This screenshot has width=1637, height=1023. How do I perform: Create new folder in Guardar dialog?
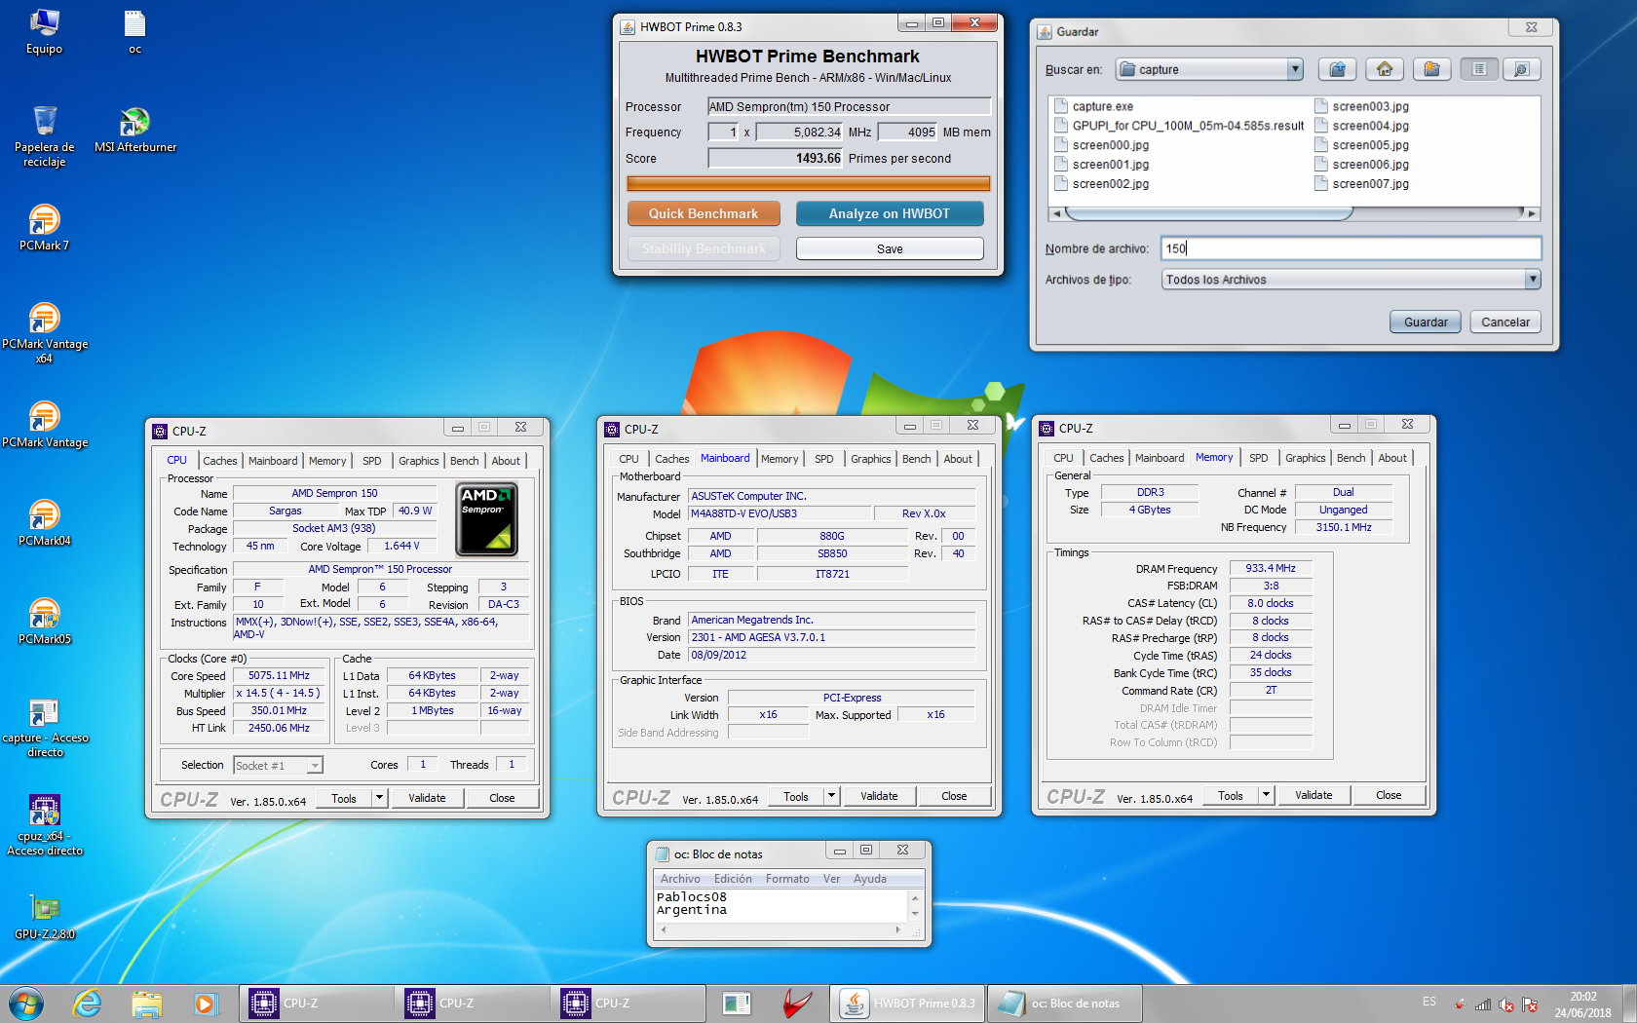1431,69
